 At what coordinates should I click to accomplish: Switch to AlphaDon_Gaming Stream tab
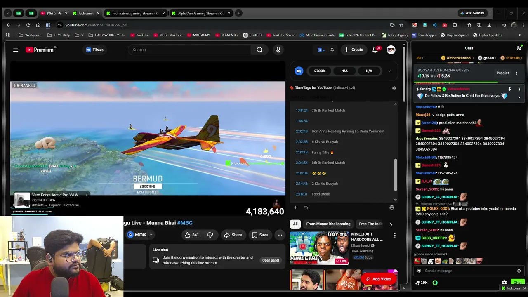pos(201,13)
